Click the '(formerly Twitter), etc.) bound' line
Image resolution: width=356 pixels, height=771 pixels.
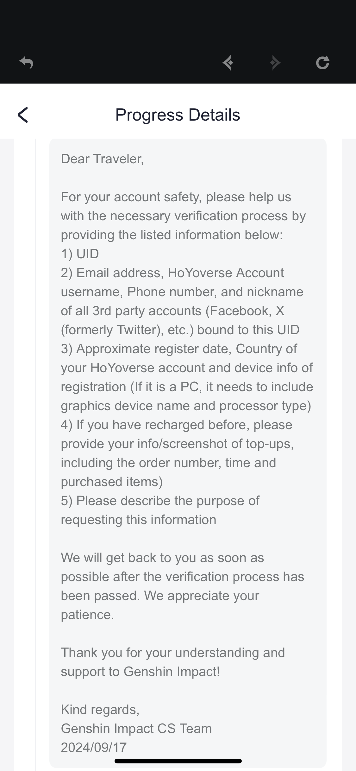pyautogui.click(x=180, y=330)
